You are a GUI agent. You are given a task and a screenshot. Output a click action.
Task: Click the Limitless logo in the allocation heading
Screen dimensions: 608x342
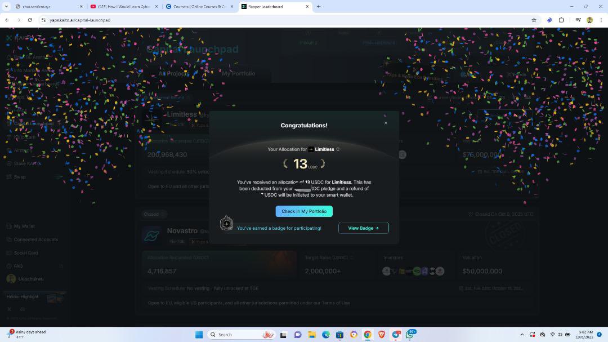click(311, 149)
